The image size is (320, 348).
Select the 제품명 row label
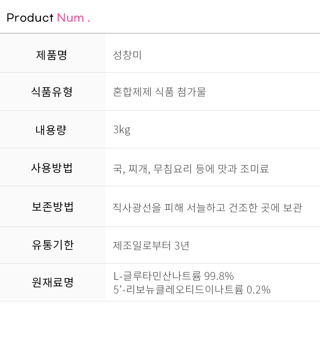tap(52, 55)
